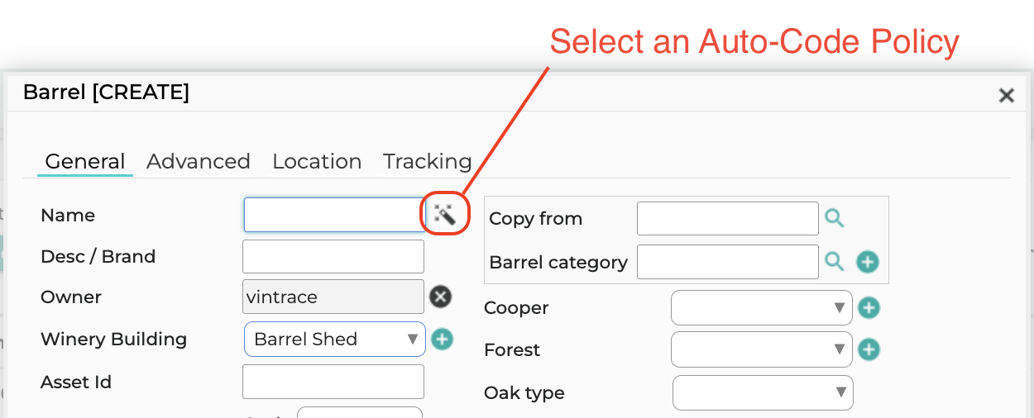Switch to the General tab

[85, 161]
